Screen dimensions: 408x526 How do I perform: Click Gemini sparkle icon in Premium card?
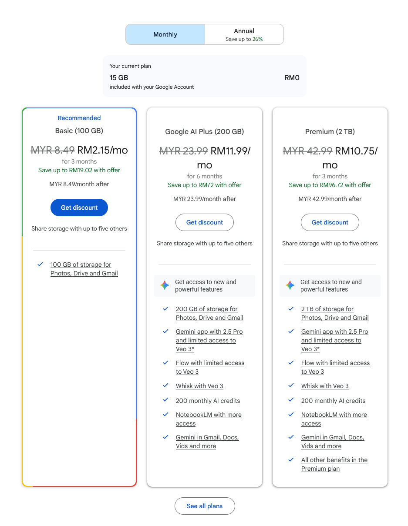click(290, 285)
